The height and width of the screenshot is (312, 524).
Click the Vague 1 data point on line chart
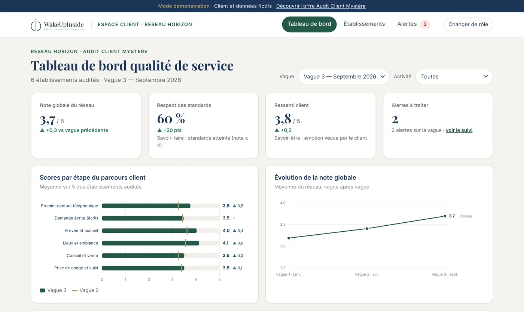[289, 238]
